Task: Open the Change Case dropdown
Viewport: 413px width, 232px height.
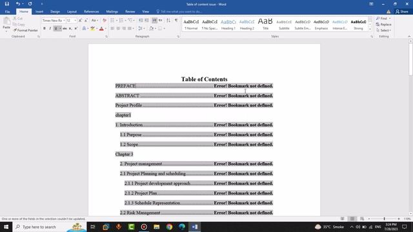Action: point(95,21)
